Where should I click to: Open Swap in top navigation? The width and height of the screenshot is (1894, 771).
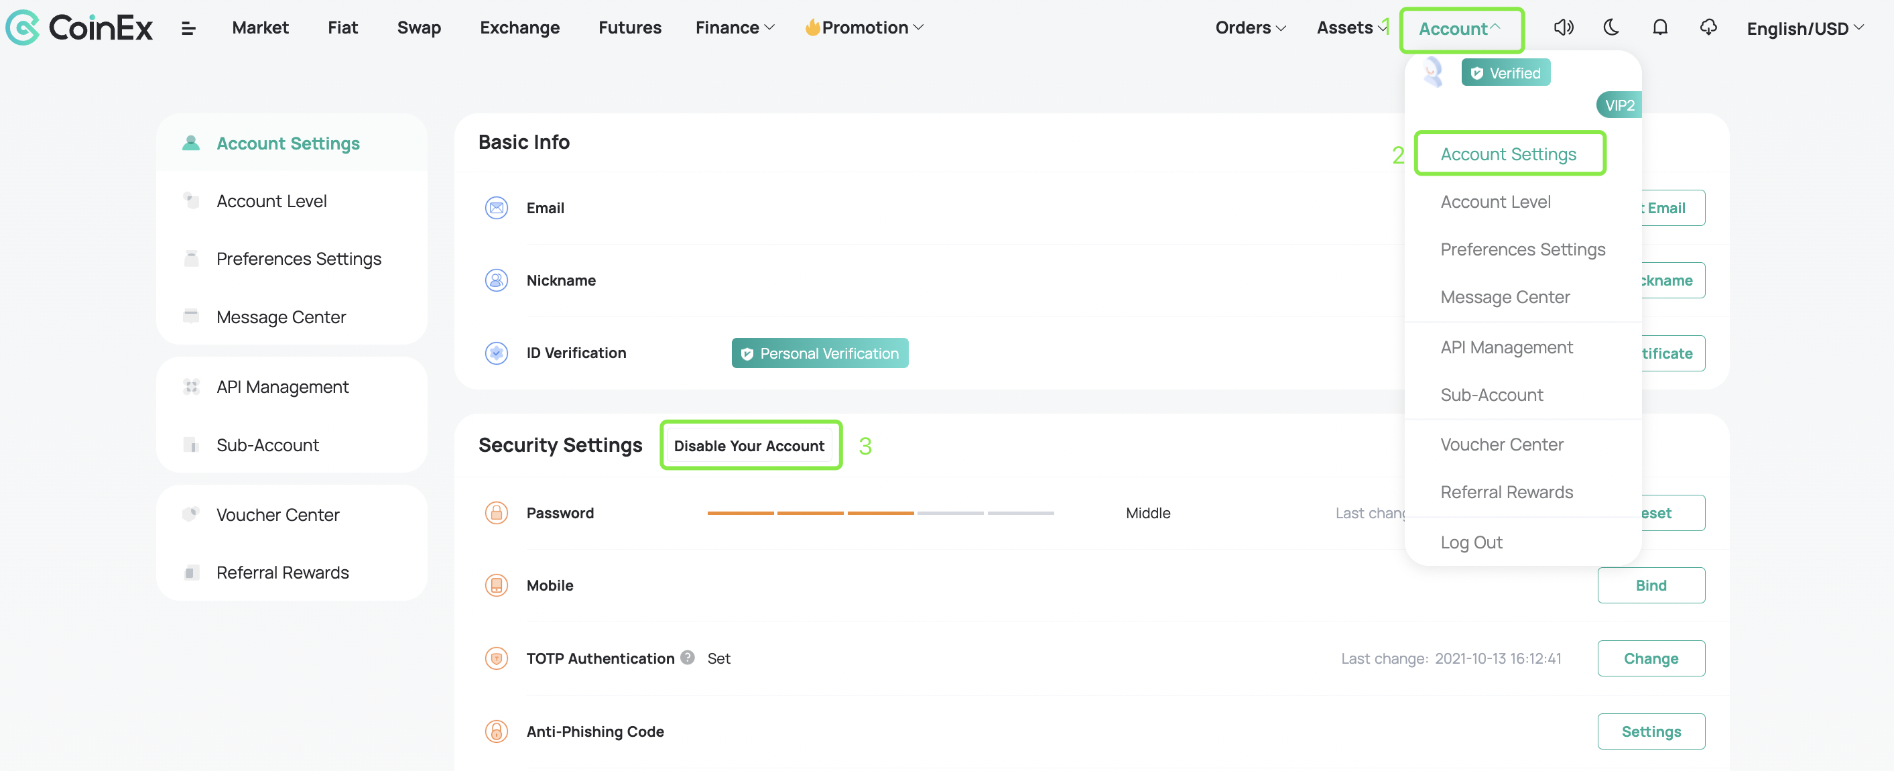click(x=419, y=28)
